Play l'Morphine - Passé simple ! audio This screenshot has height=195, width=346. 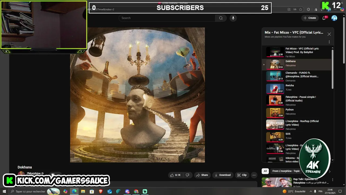(x=297, y=100)
